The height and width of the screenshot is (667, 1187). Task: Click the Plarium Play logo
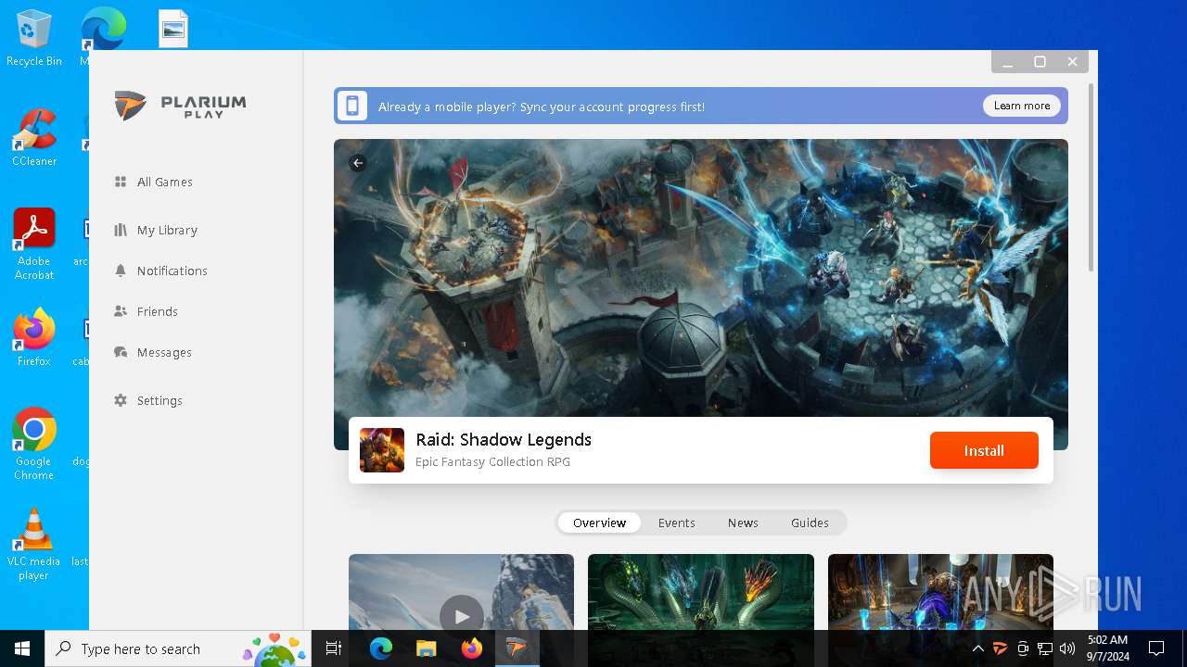click(x=181, y=106)
